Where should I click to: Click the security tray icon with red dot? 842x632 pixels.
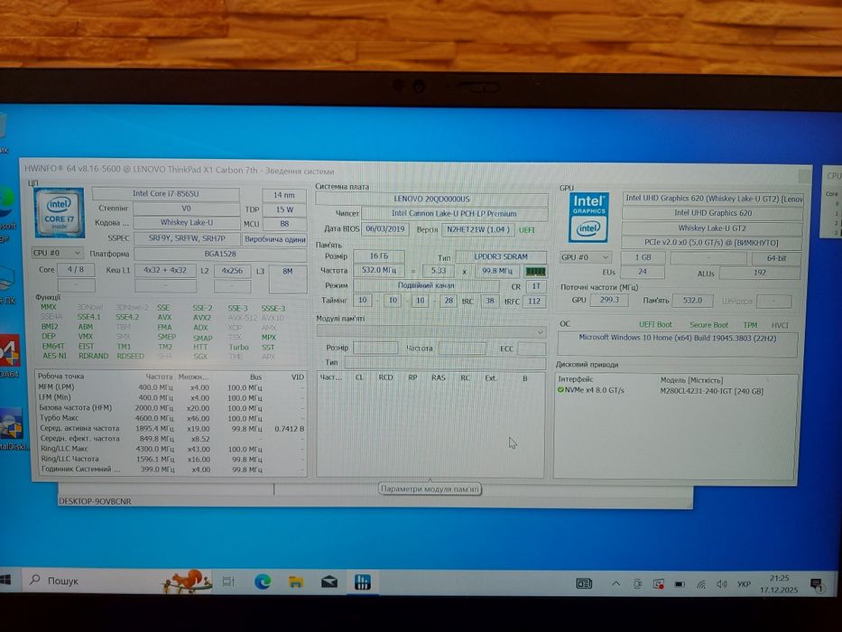point(659,584)
